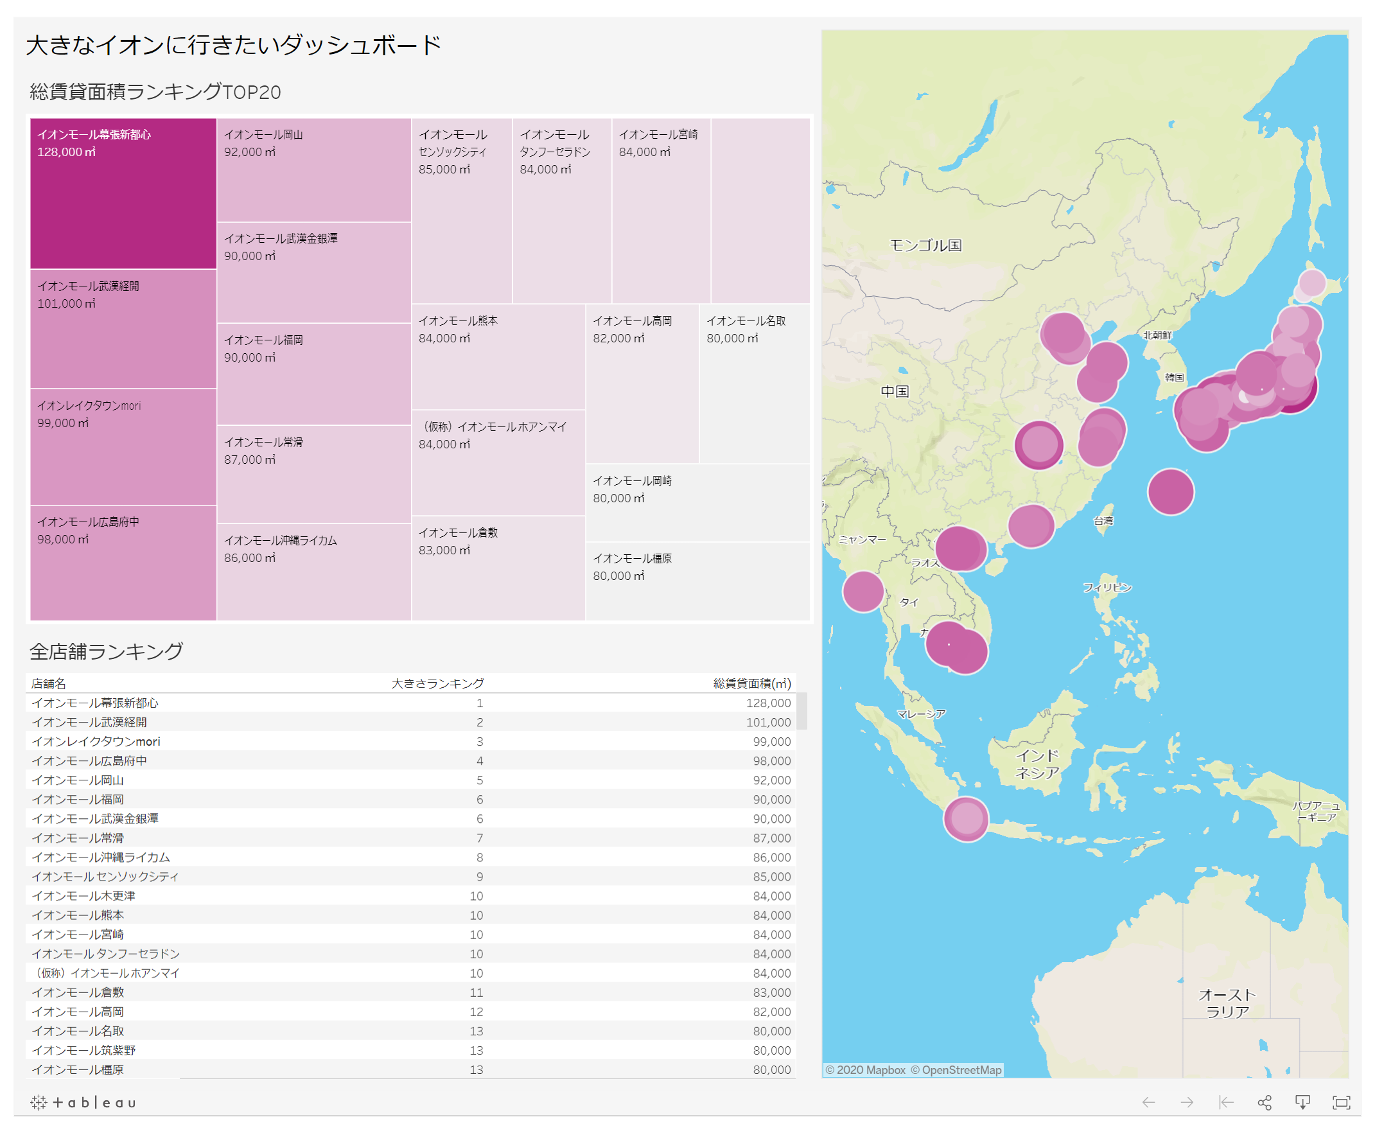Click the イオンモール タンフーセラドン table row name

pos(105,954)
